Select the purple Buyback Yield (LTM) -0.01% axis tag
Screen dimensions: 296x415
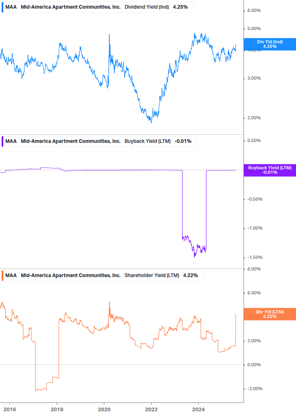pos(270,170)
